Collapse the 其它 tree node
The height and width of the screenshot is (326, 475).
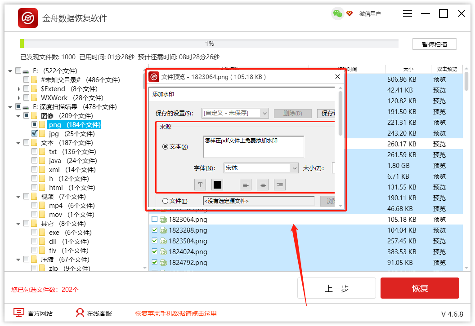click(x=18, y=224)
